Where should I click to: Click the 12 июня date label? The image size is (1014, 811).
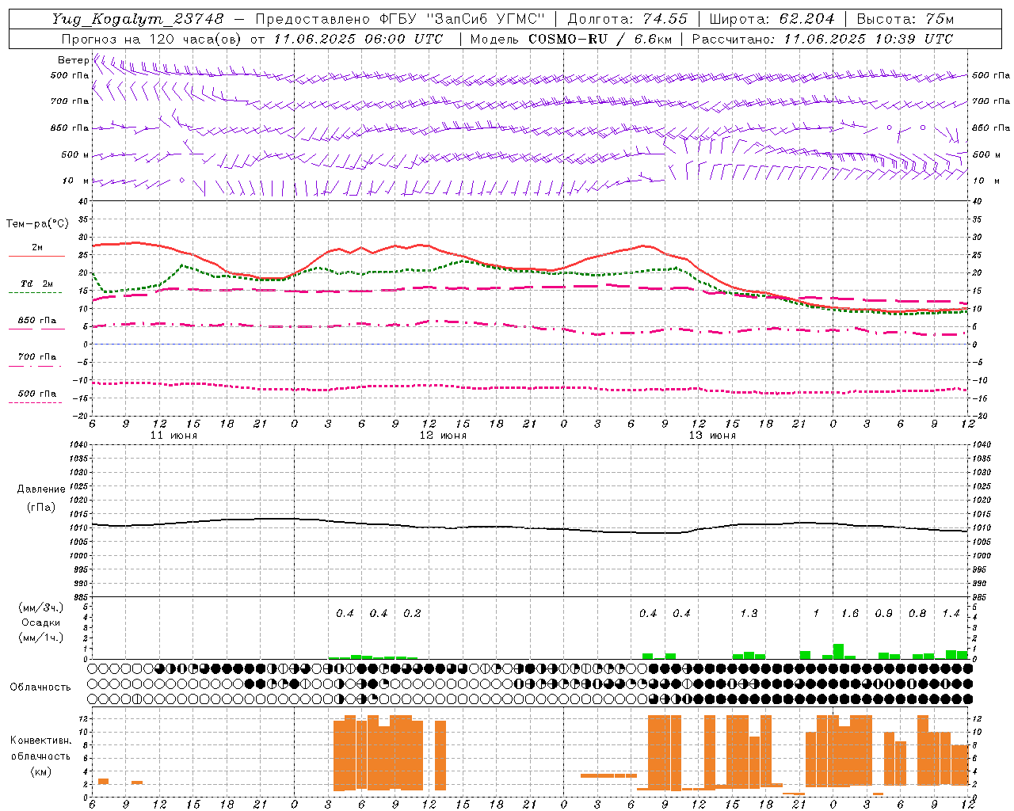443,436
